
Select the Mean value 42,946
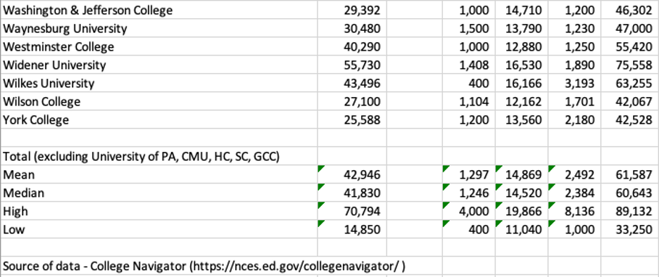[352, 174]
